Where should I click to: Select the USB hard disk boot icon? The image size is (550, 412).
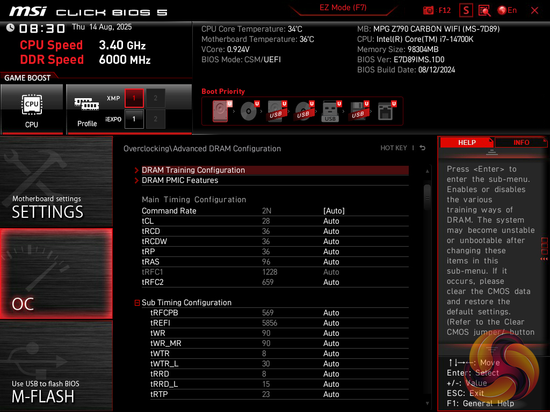tap(277, 111)
